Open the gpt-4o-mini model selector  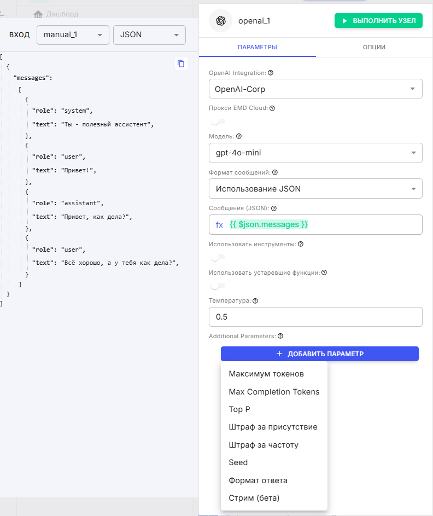pos(315,153)
